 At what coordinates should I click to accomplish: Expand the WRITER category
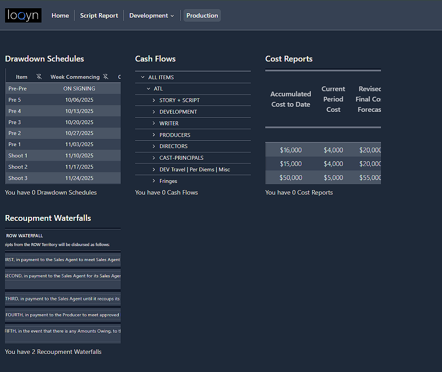pyautogui.click(x=154, y=123)
